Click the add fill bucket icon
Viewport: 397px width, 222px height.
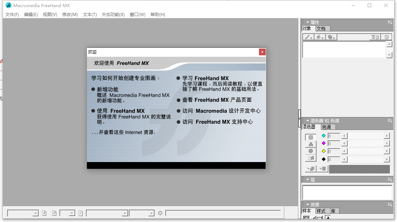pyautogui.click(x=320, y=37)
